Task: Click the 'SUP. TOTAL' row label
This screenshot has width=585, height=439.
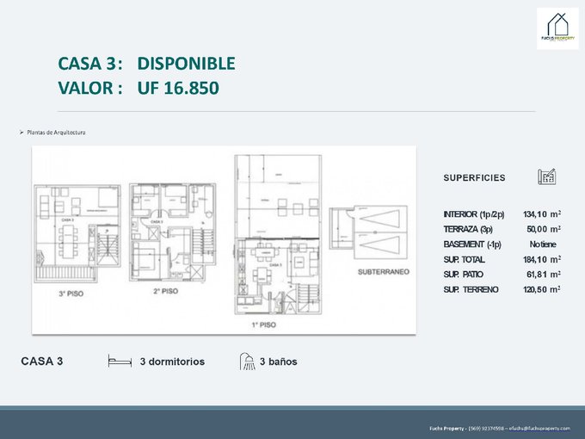Action: pyautogui.click(x=464, y=259)
